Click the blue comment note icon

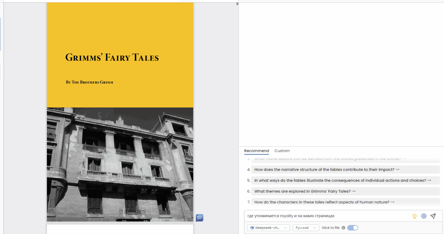pyautogui.click(x=199, y=218)
